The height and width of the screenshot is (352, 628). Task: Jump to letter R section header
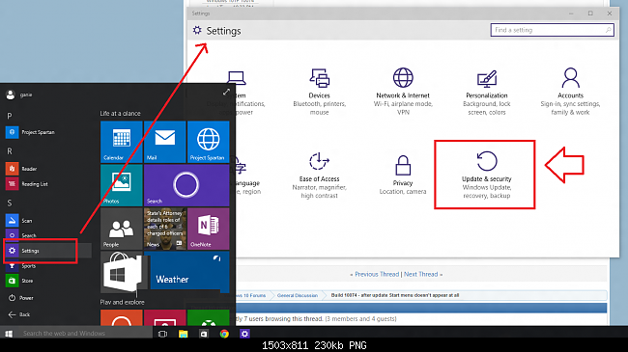pyautogui.click(x=10, y=151)
